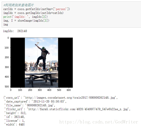Click the 'person' string in the code
The image size is (141, 127).
[61, 9]
